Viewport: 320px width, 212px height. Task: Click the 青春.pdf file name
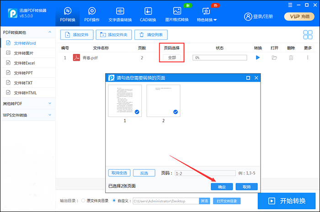(x=90, y=58)
